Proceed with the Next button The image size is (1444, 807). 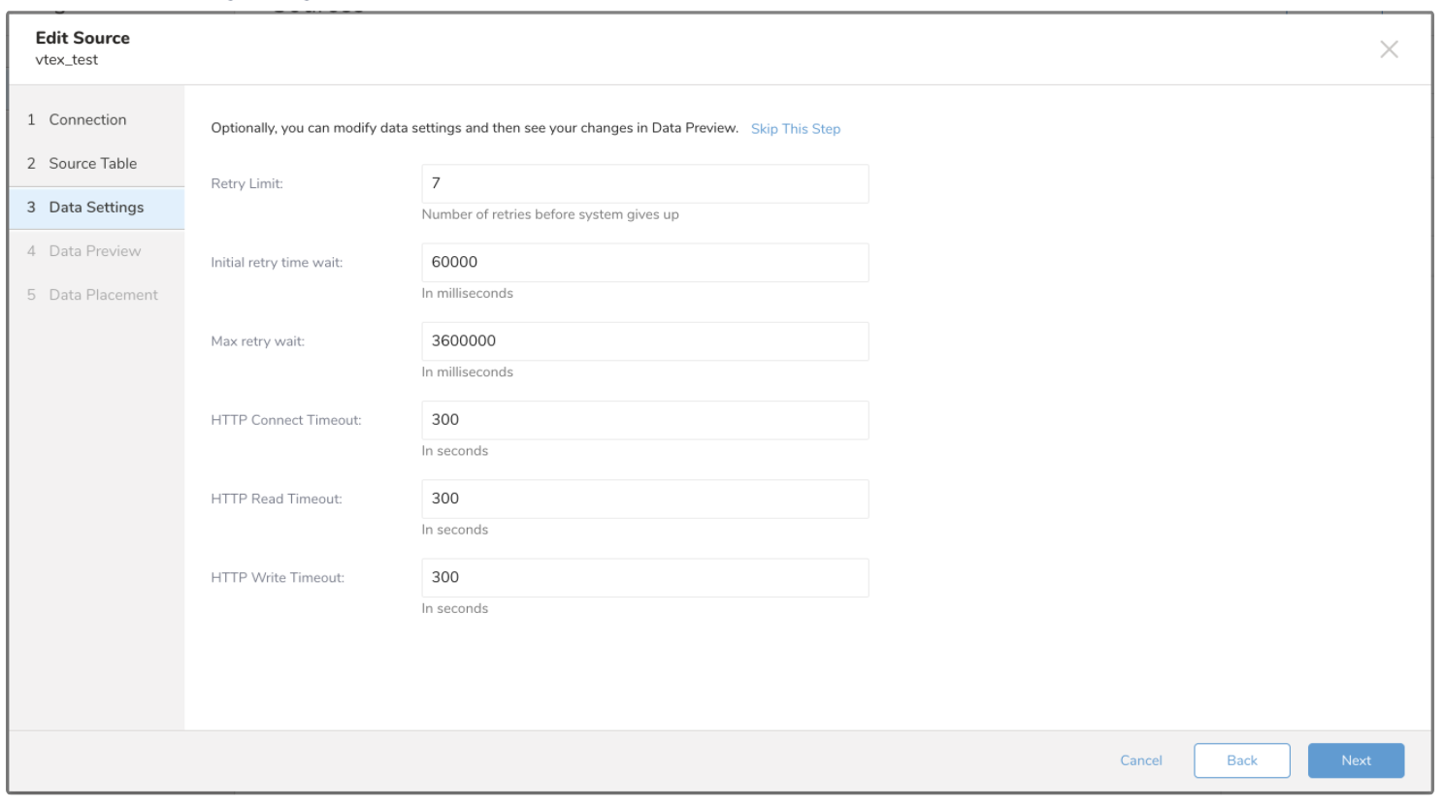[x=1356, y=760]
